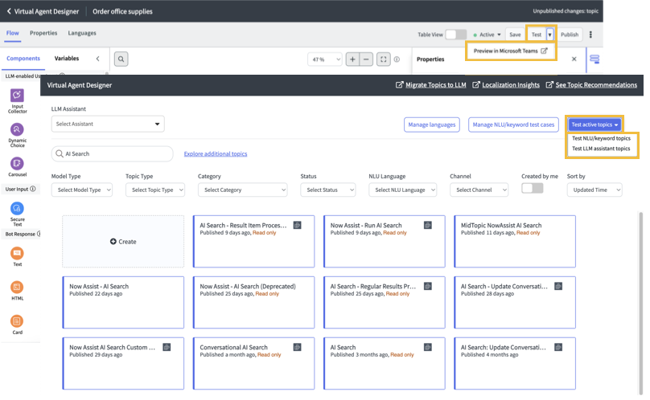Click the fit-to-screen icon

384,59
